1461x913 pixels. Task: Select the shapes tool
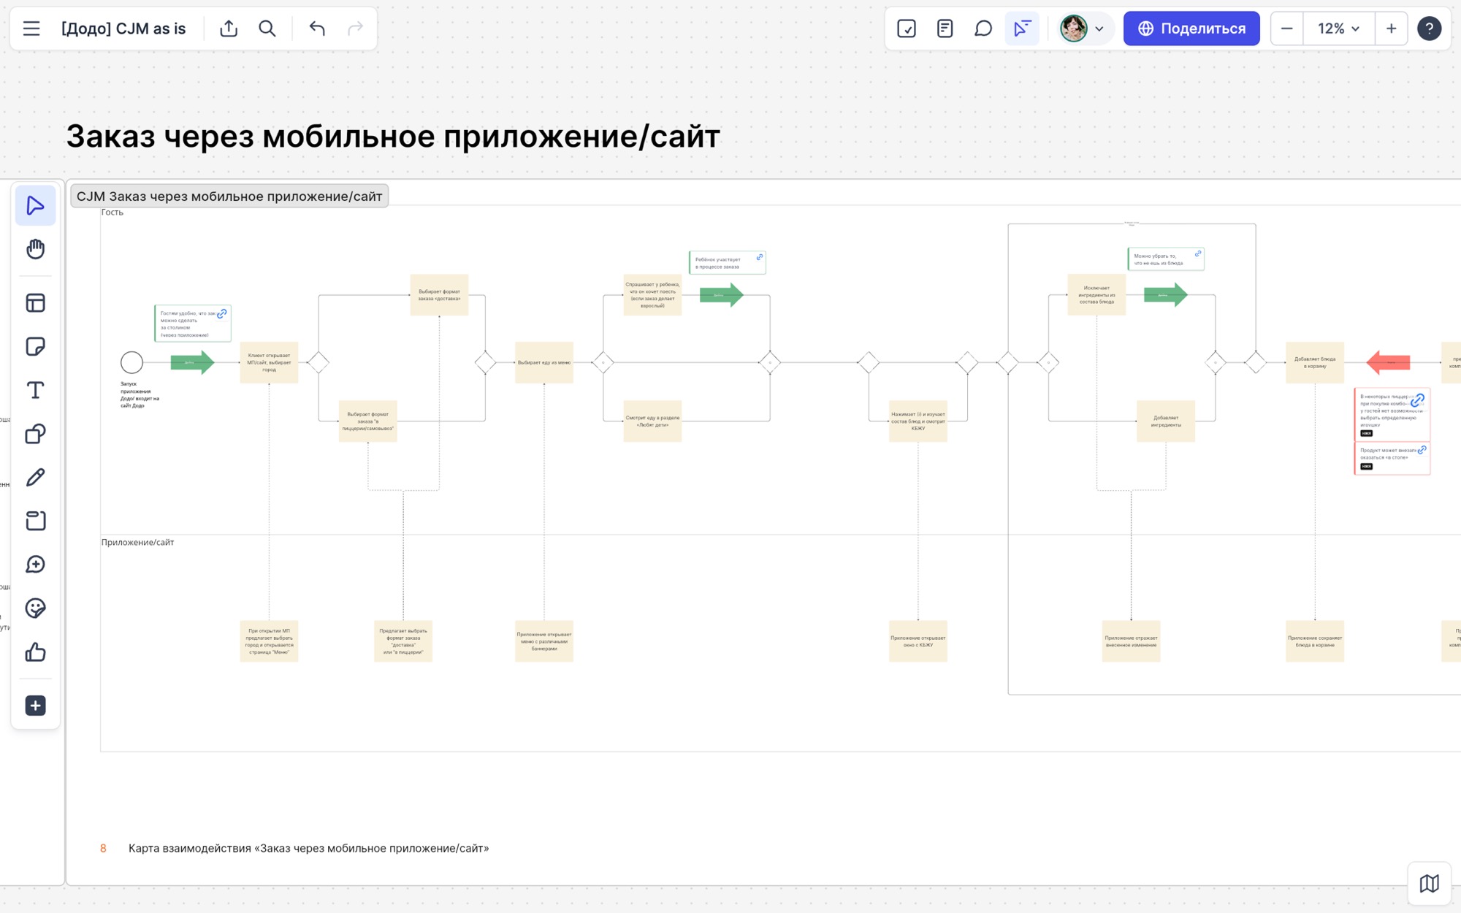pos(35,434)
